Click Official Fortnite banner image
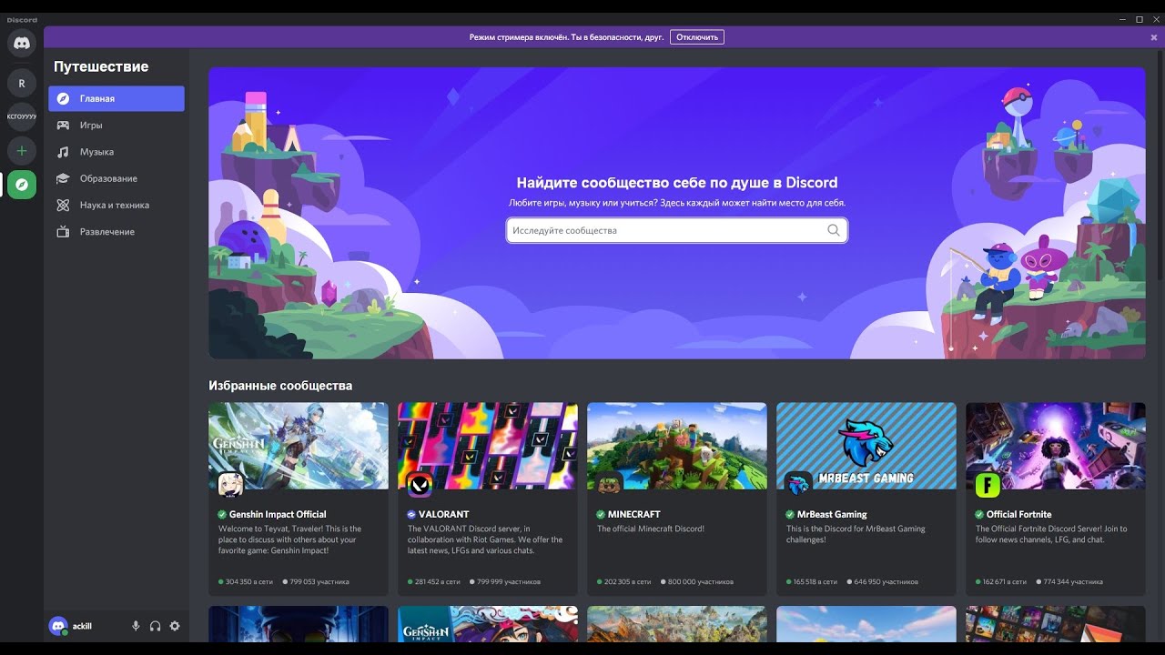The width and height of the screenshot is (1165, 655). coord(1056,446)
